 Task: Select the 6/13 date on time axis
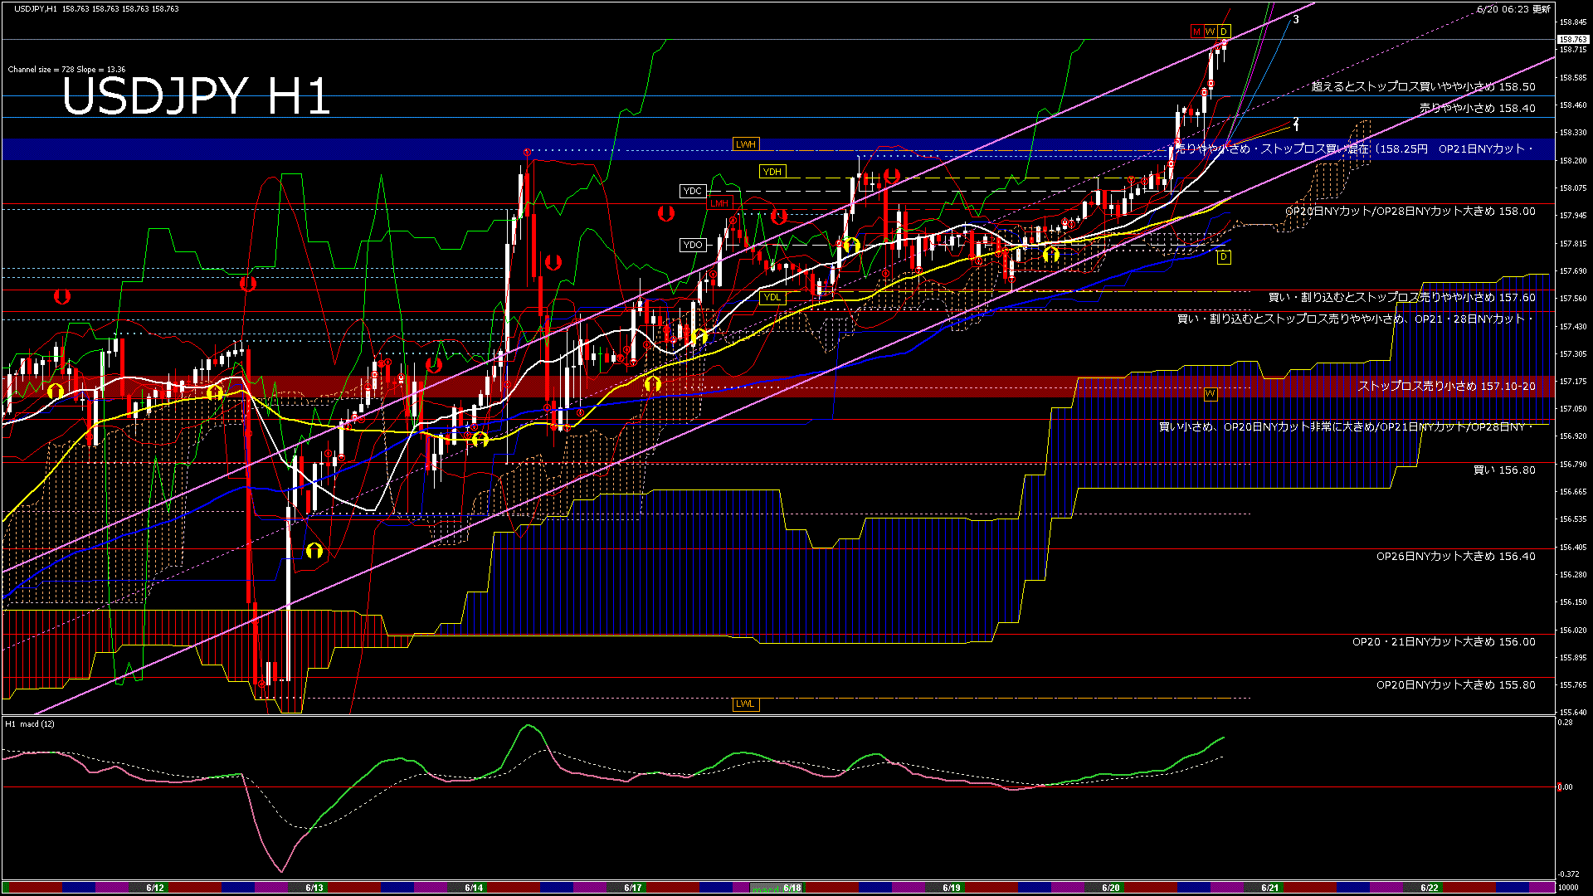(314, 888)
